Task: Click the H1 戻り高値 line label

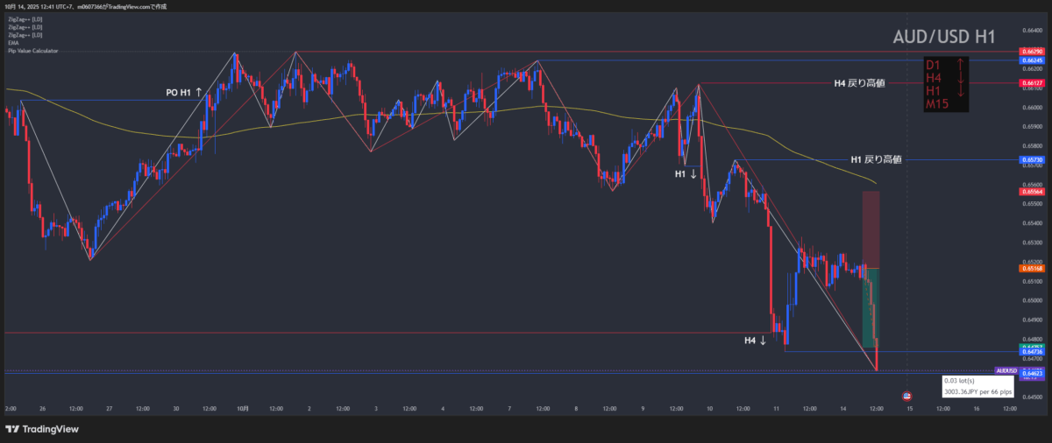Action: click(876, 160)
